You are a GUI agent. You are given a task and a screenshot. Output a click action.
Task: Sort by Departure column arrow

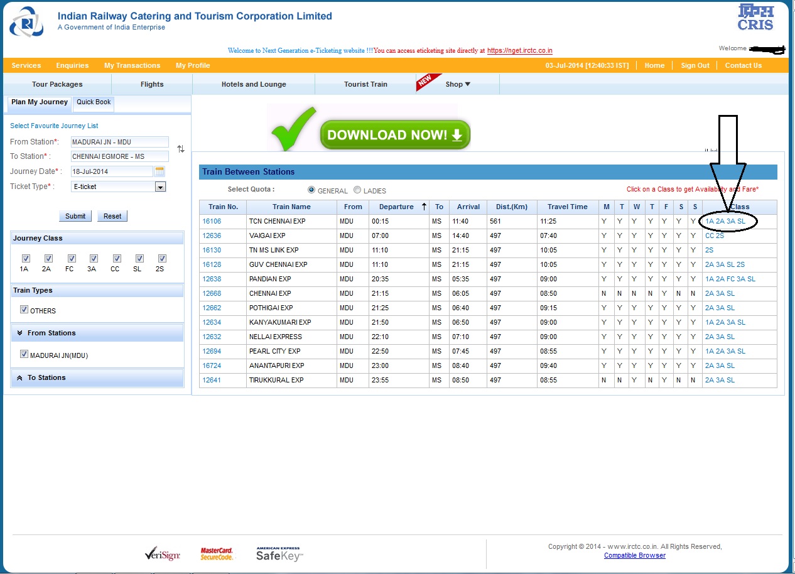pos(424,207)
